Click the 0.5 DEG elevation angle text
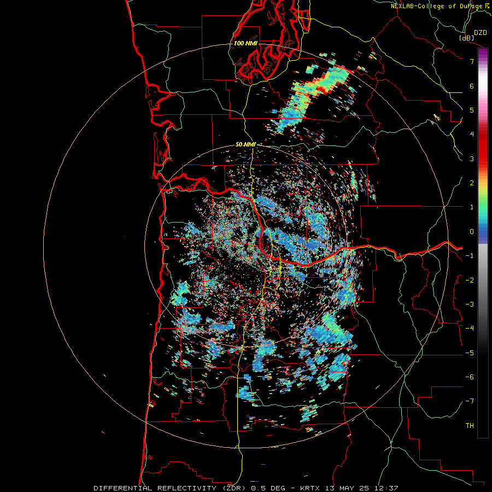 [x=268, y=488]
